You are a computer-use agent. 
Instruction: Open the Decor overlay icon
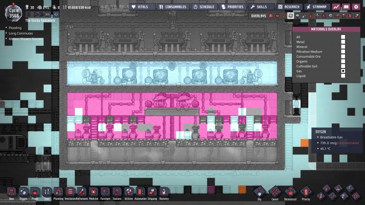(317, 16)
